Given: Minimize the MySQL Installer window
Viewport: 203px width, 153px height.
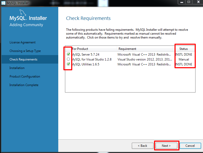Looking at the screenshot, I should pos(182,2).
